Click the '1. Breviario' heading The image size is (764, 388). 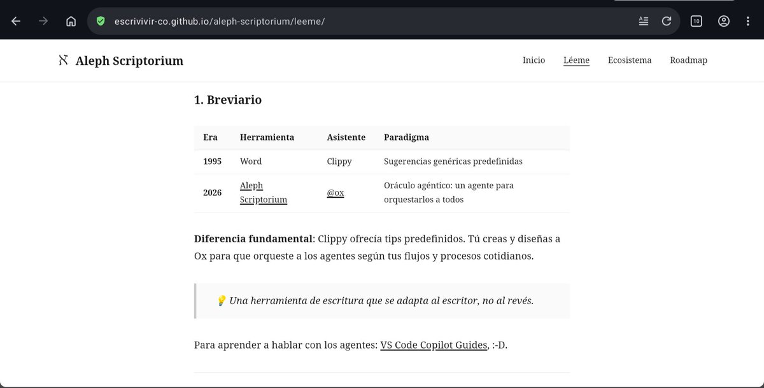point(228,100)
